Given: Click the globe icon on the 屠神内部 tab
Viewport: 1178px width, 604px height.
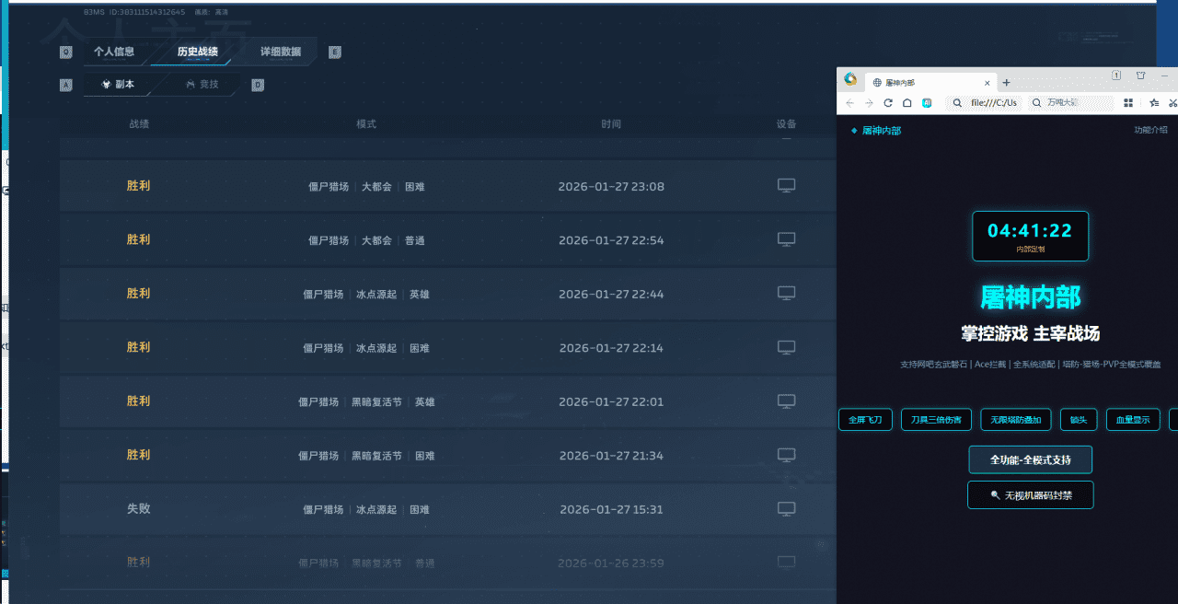Looking at the screenshot, I should (876, 82).
